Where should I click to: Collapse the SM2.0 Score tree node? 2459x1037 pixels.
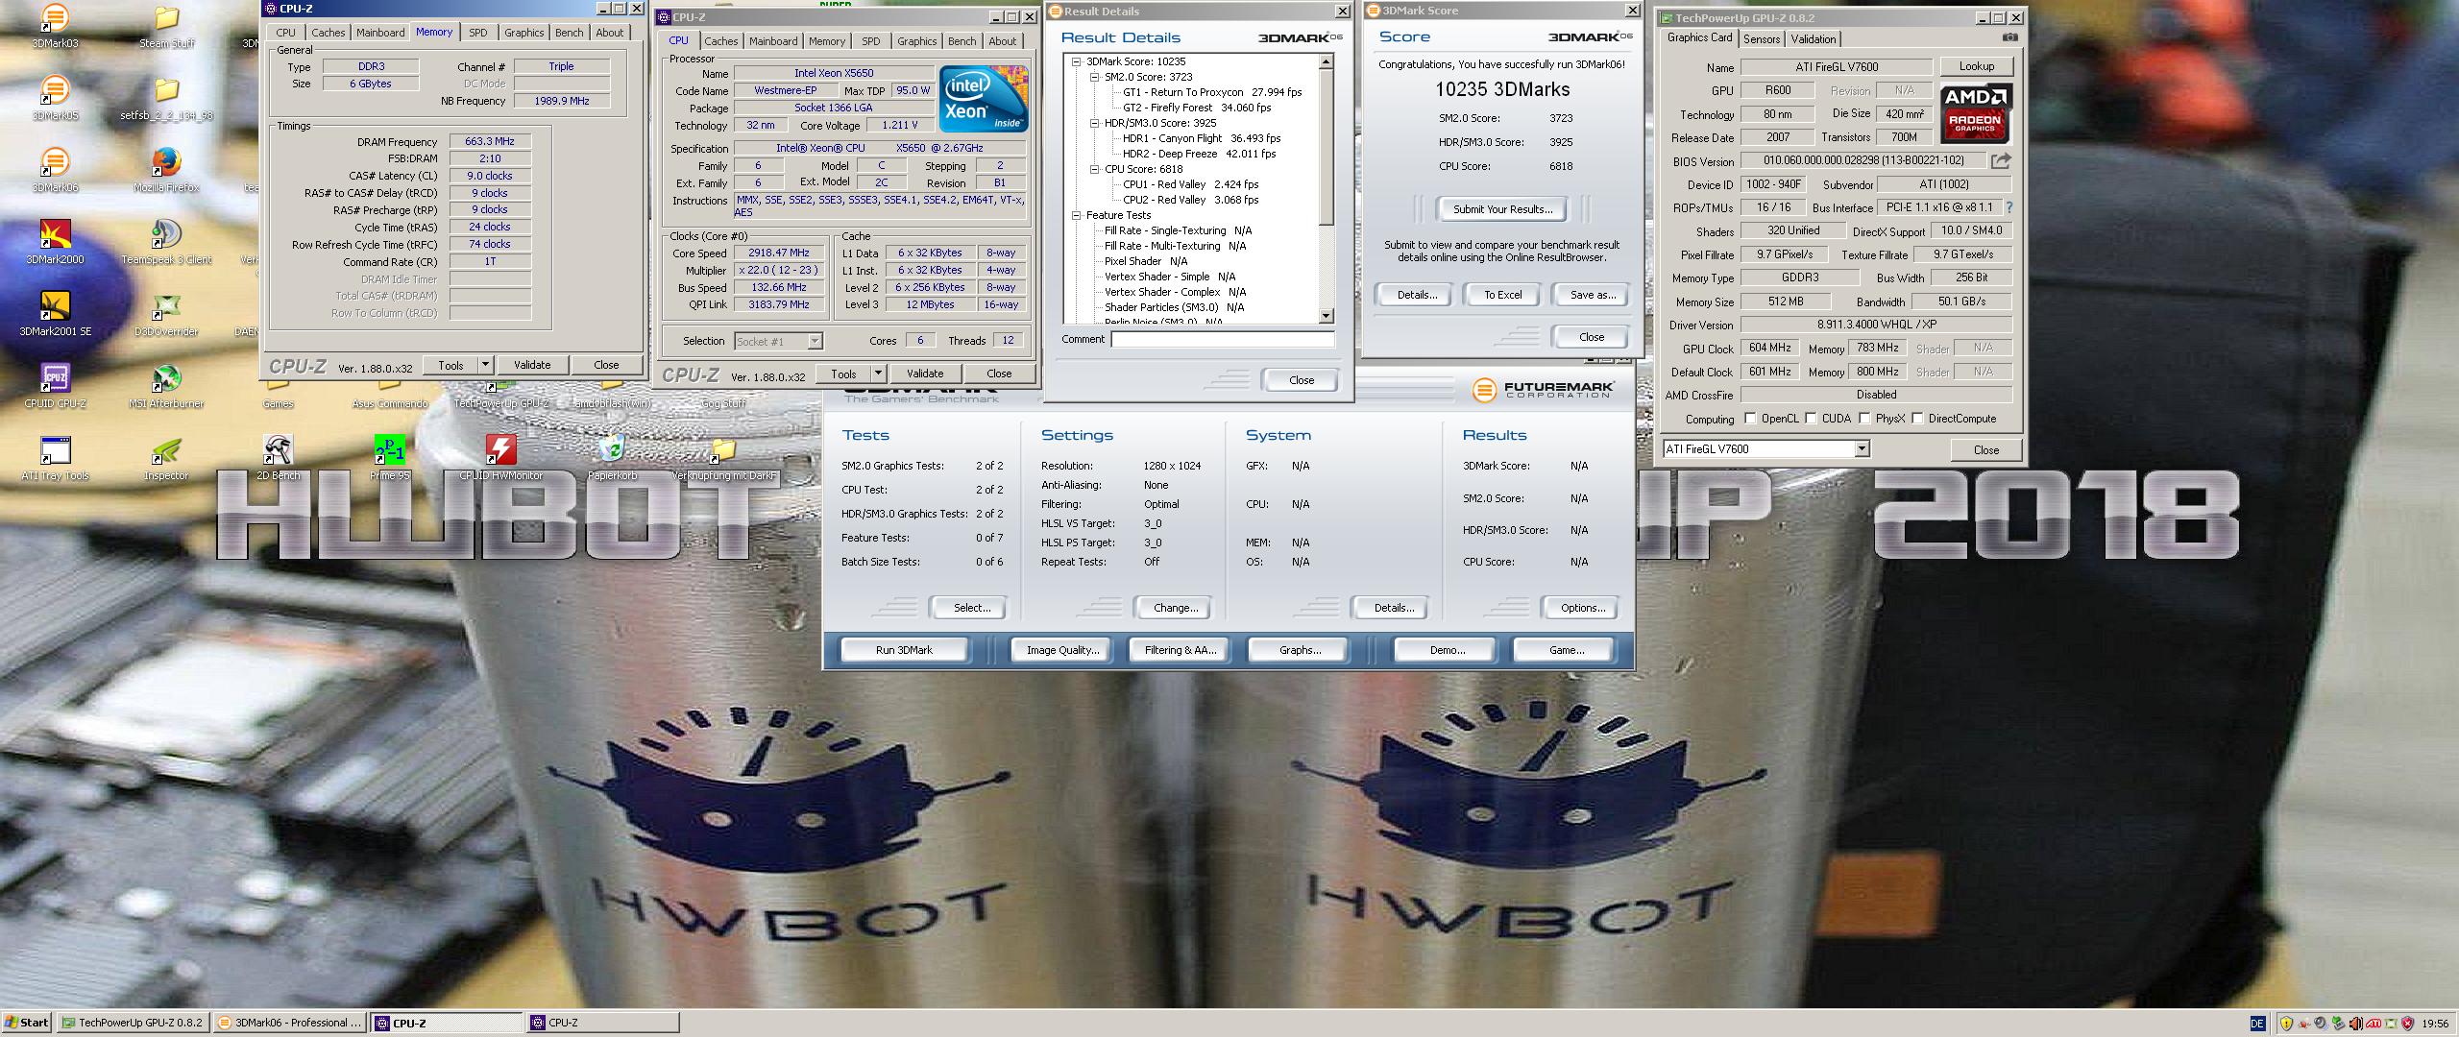tap(1094, 77)
